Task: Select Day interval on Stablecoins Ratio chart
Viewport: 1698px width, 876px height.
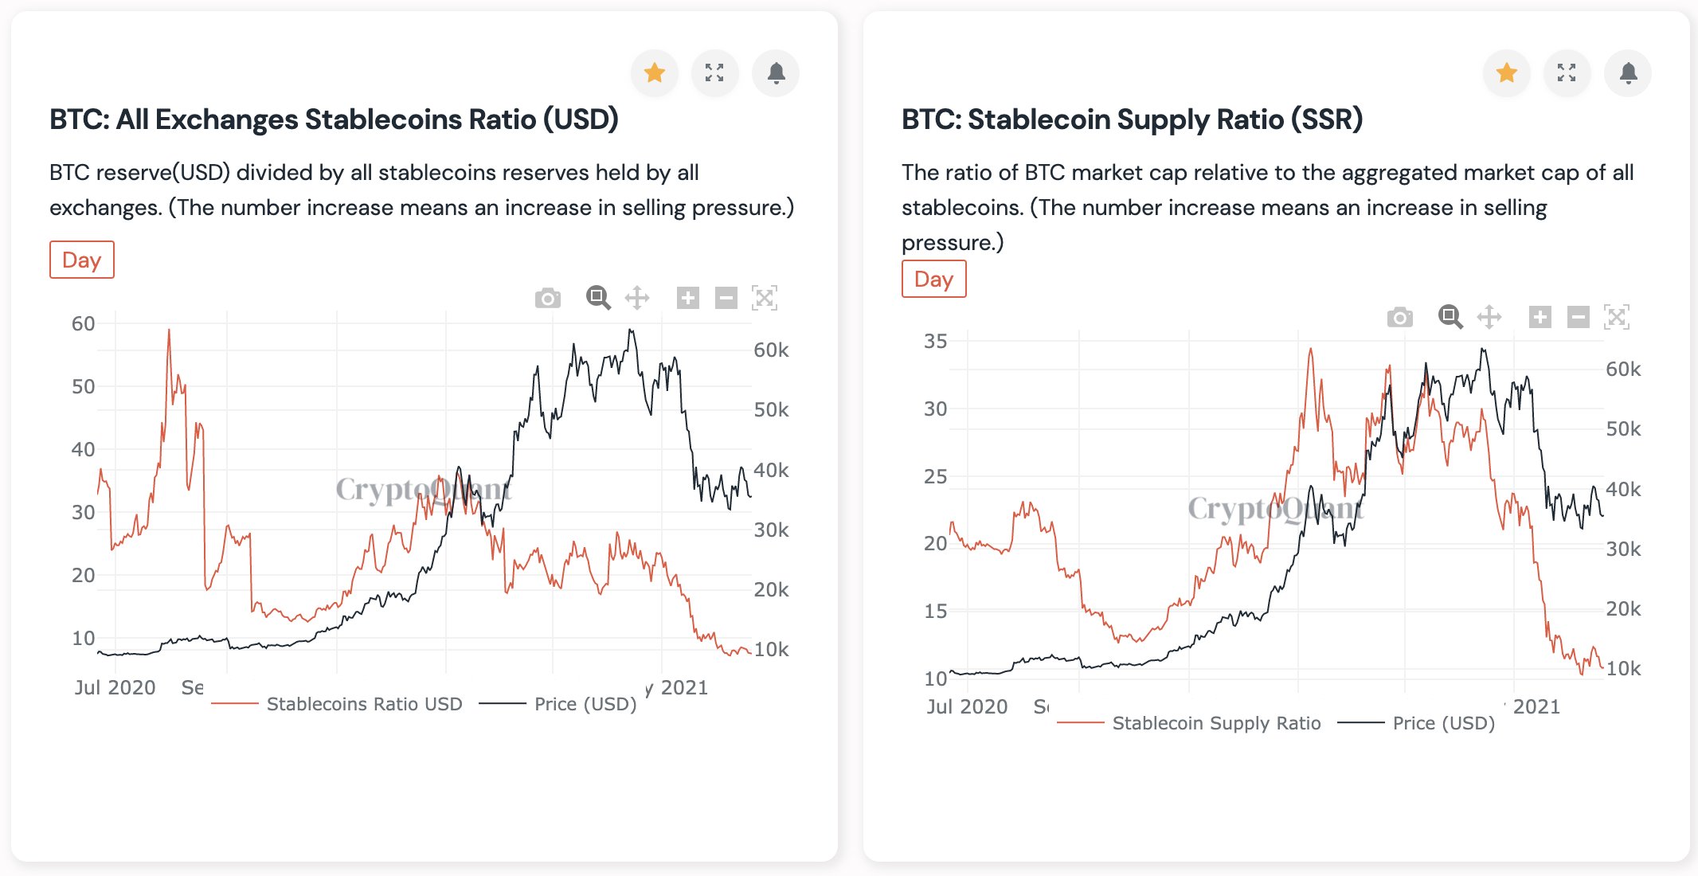Action: pos(82,260)
